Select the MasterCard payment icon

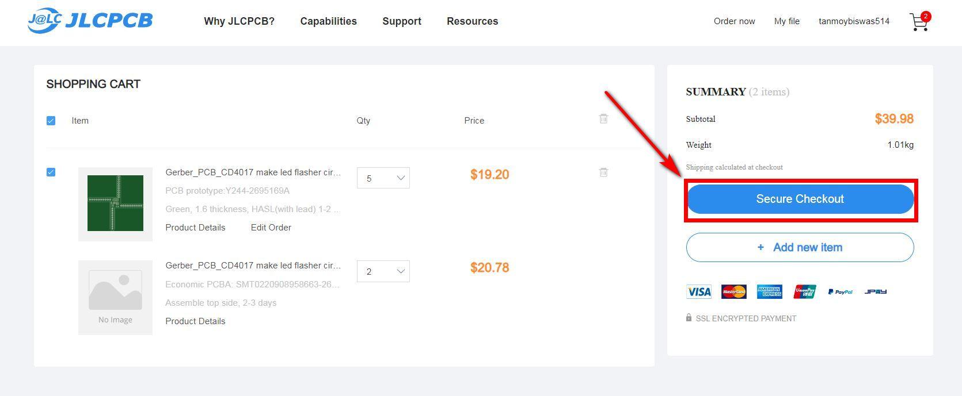coord(734,291)
